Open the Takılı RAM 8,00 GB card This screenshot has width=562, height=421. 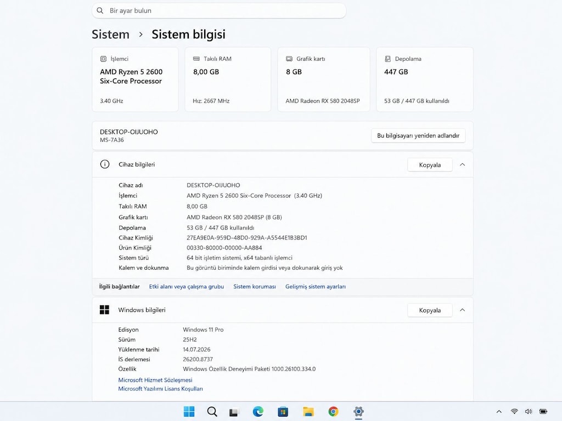coord(228,79)
